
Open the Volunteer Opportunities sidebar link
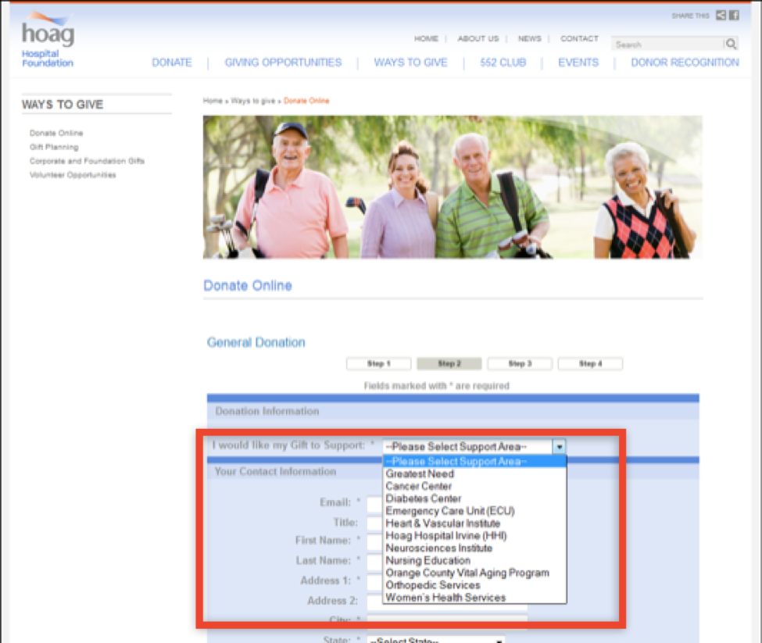point(73,175)
